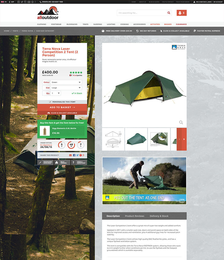Image resolution: width=224 pixels, height=260 pixels.
Task: Open the Instagram icon in the top bar
Action: click(25, 2)
